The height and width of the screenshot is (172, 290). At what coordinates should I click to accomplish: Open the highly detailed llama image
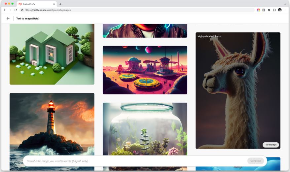tap(238, 91)
